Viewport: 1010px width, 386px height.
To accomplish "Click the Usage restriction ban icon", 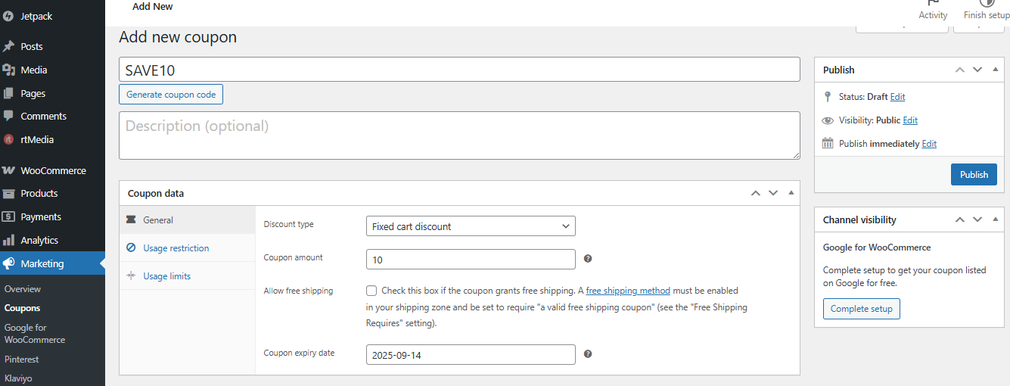I will 131,247.
